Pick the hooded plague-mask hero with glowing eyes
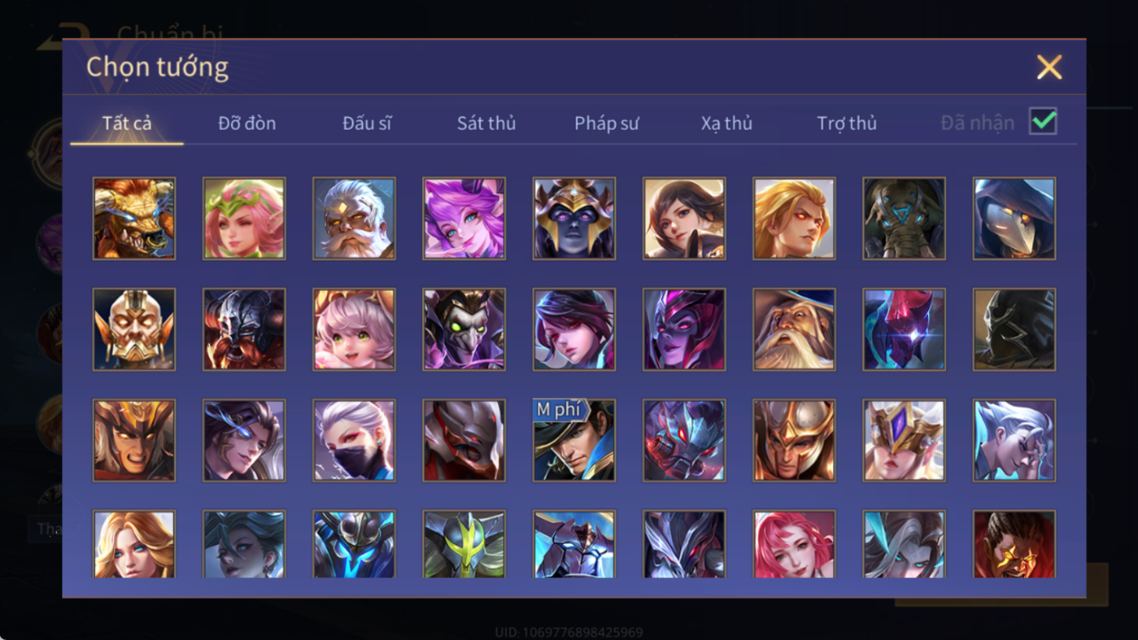Viewport: 1138px width, 640px height. (1015, 218)
